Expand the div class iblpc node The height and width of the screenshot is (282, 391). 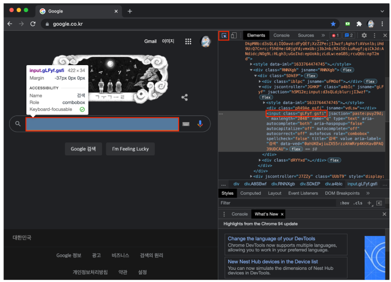[x=259, y=81]
